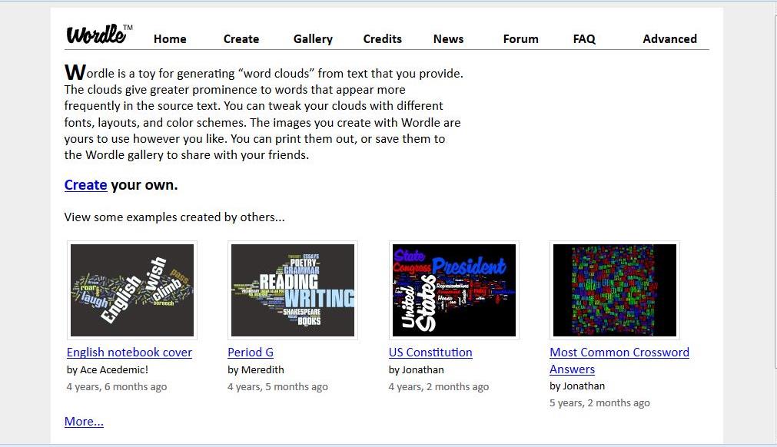The image size is (777, 447).
Task: Select Credits in the top navigation
Action: click(x=383, y=39)
